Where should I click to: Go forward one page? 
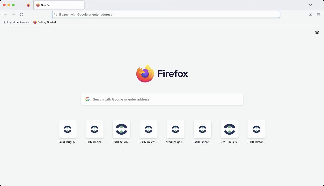coord(13,14)
